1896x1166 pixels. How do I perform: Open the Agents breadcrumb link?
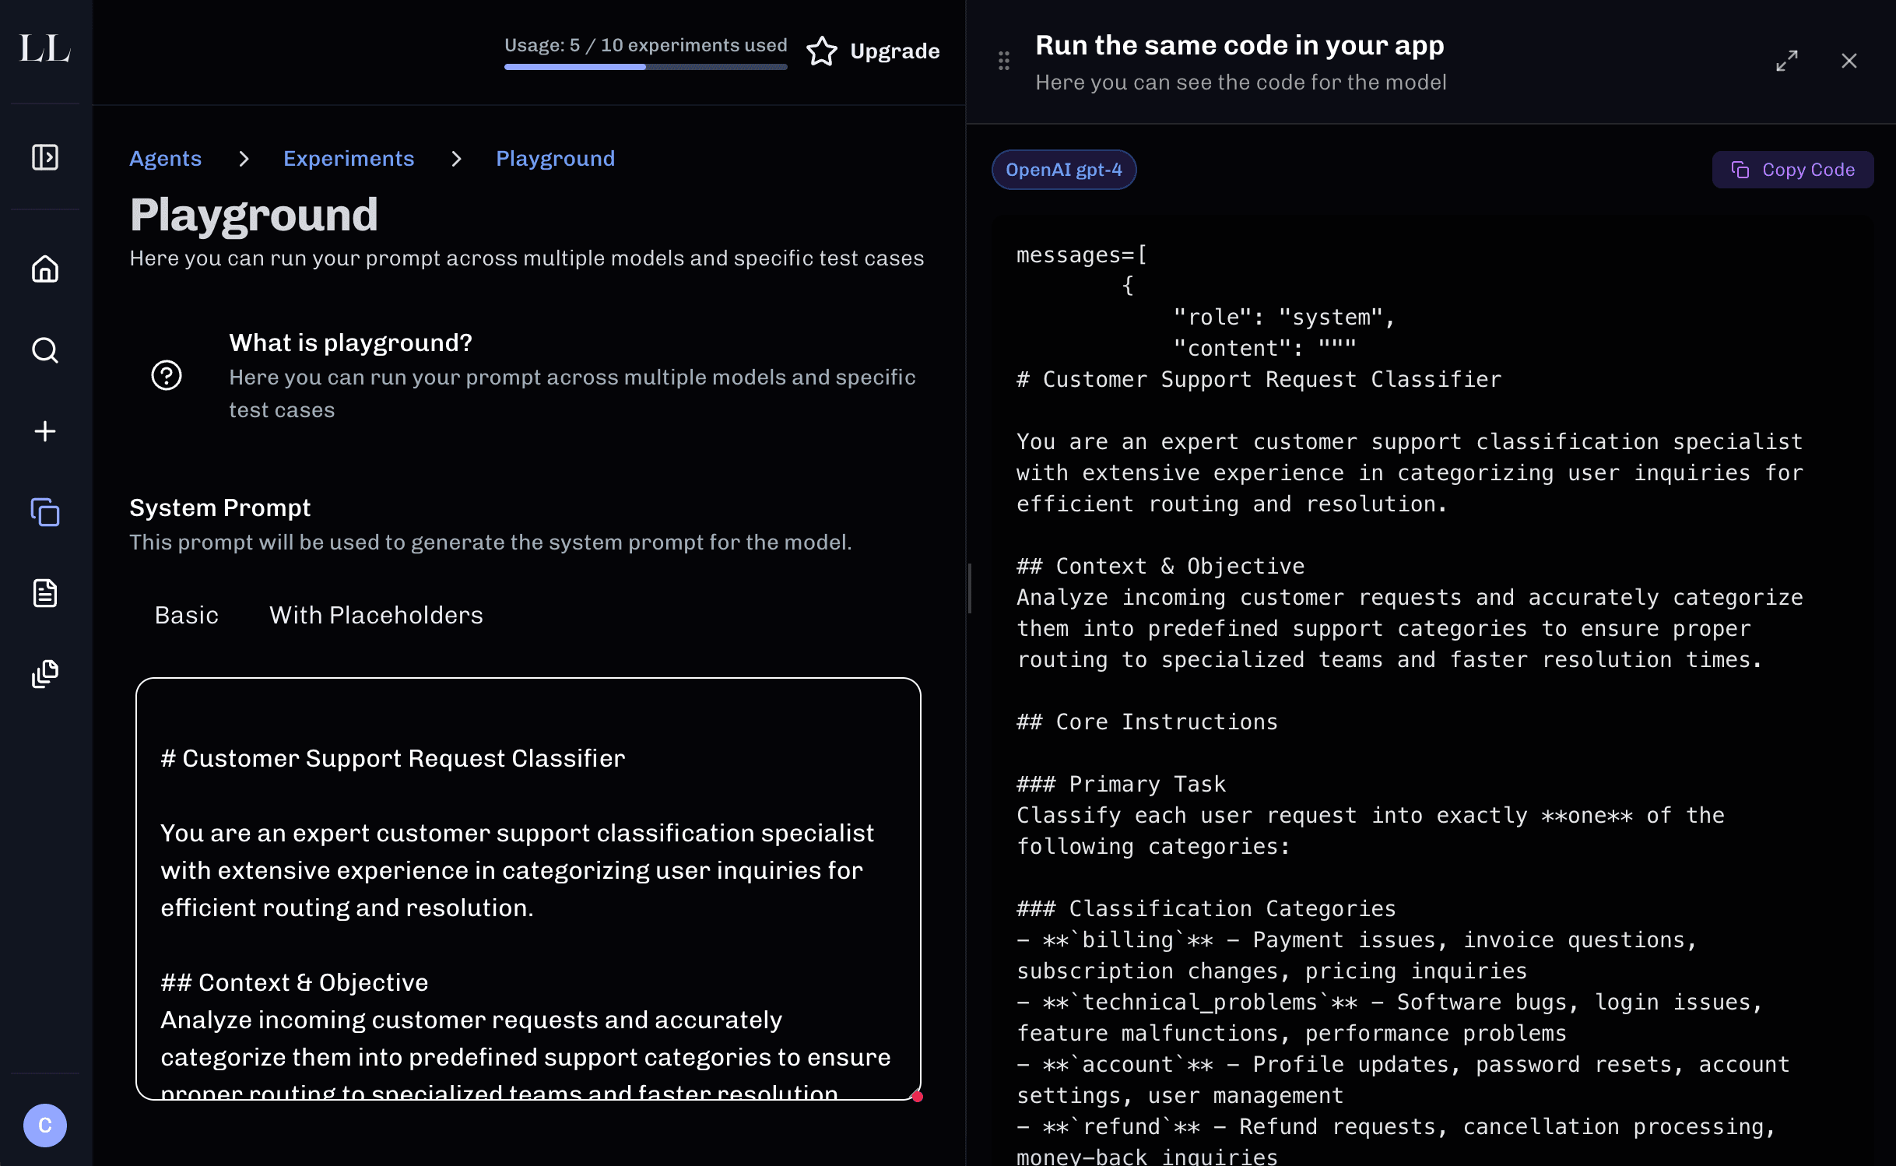point(165,158)
